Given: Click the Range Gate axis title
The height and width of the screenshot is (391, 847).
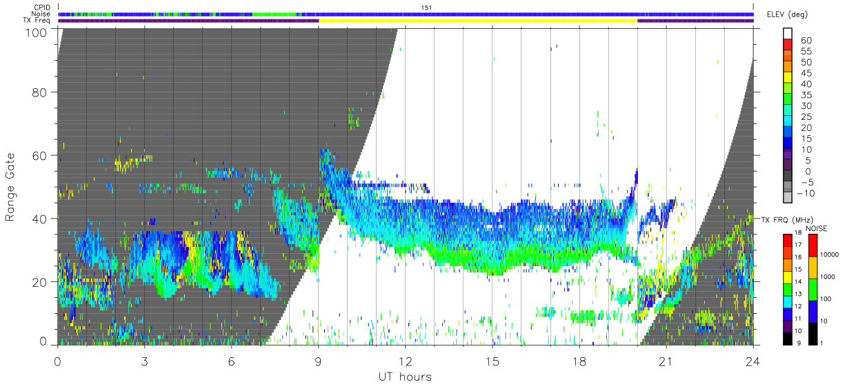Looking at the screenshot, I should pos(10,187).
